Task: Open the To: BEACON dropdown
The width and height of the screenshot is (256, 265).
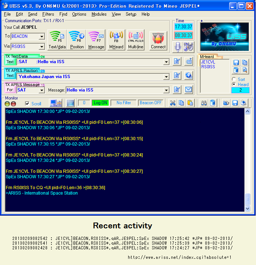Action: (x=41, y=36)
